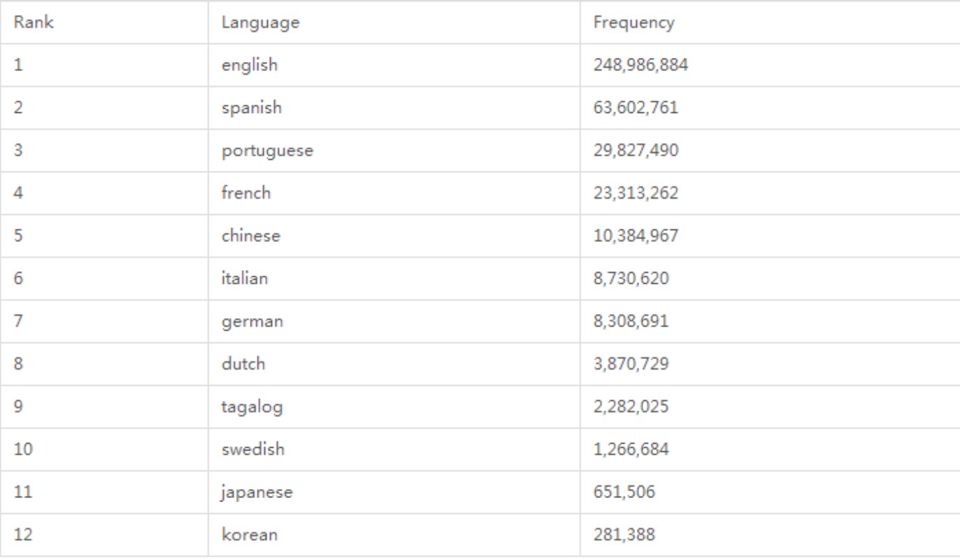Click the frequency value 1,266,684
Viewport: 960px width, 558px height.
pyautogui.click(x=631, y=449)
